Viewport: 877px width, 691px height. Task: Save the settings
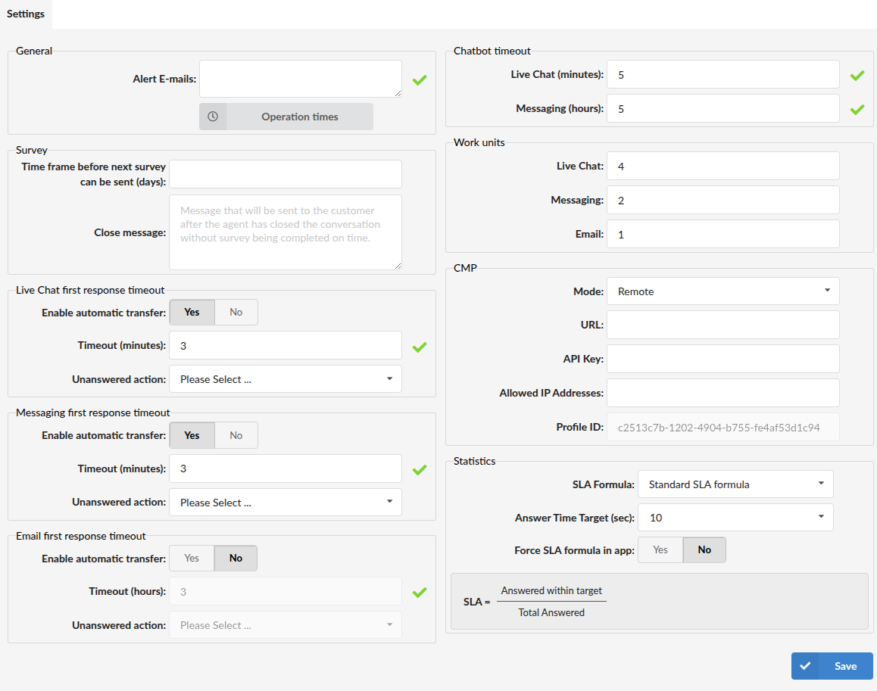click(832, 666)
